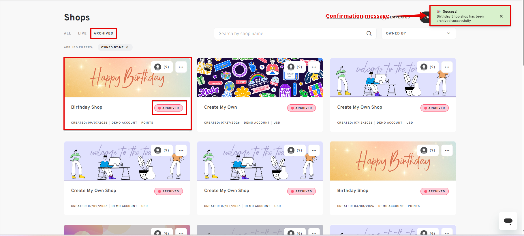Switch to the All tab
This screenshot has height=236, width=524.
67,33
